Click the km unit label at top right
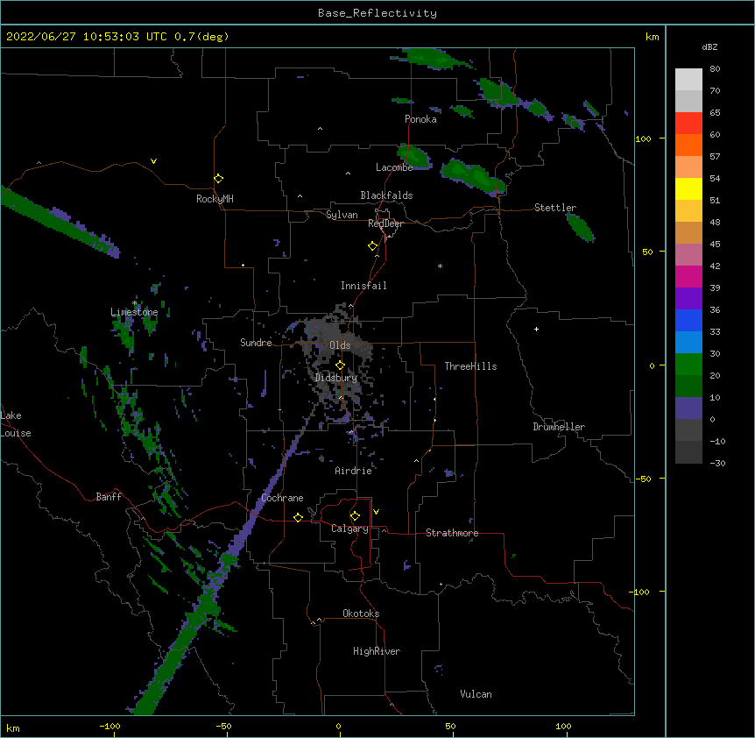This screenshot has width=755, height=738. tap(653, 37)
